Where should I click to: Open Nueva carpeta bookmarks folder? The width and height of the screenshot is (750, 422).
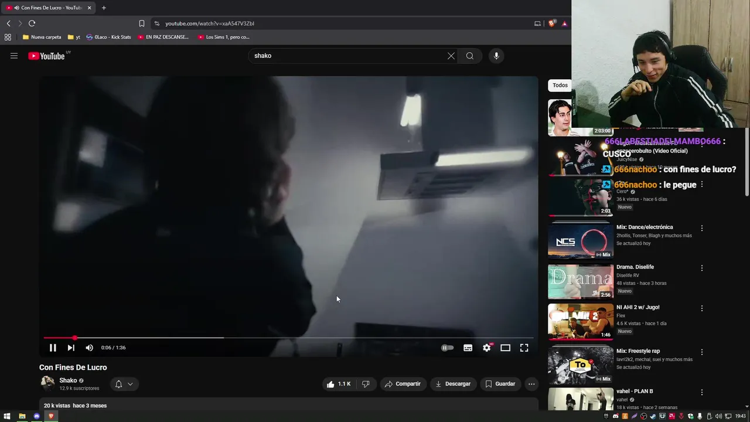click(42, 37)
